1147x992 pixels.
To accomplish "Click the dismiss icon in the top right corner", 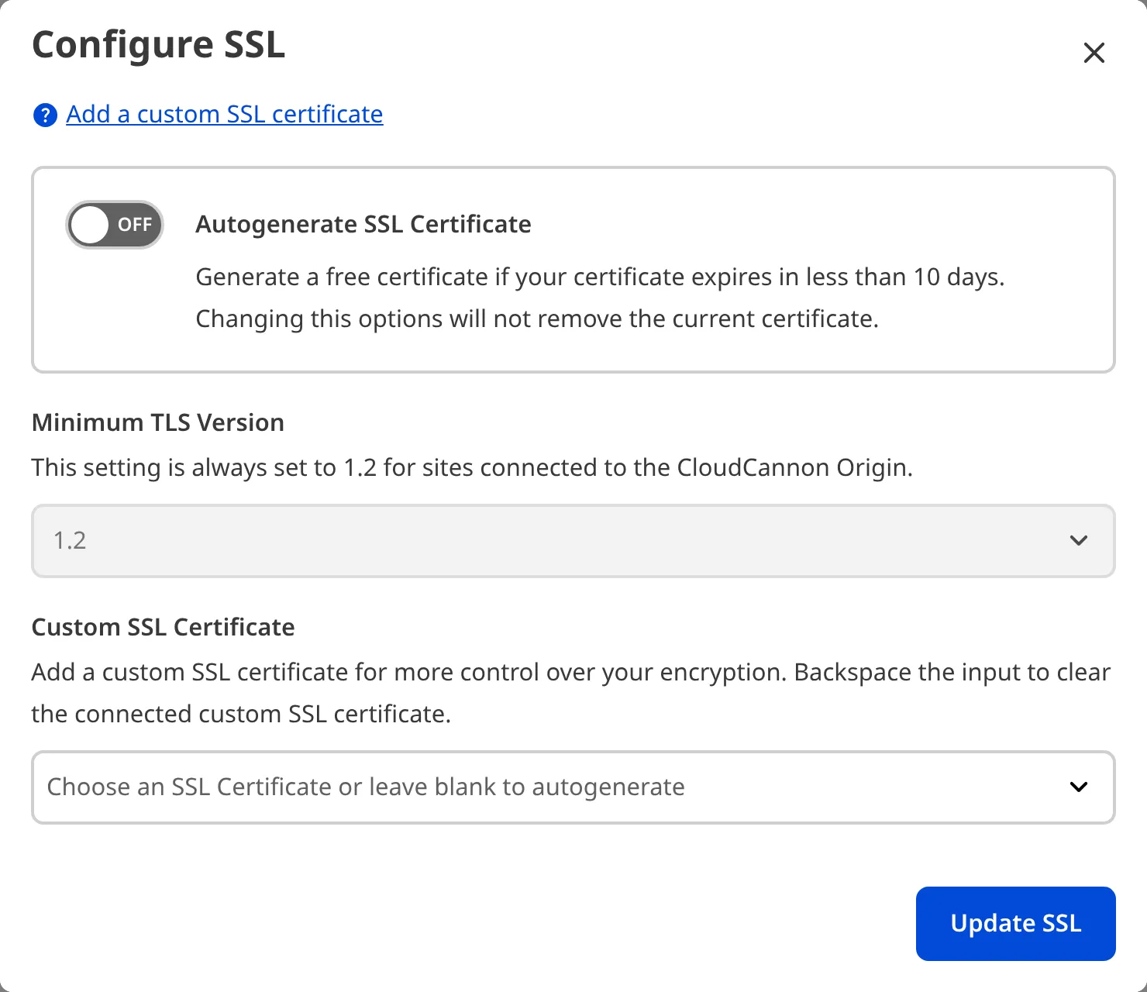I will pos(1094,53).
